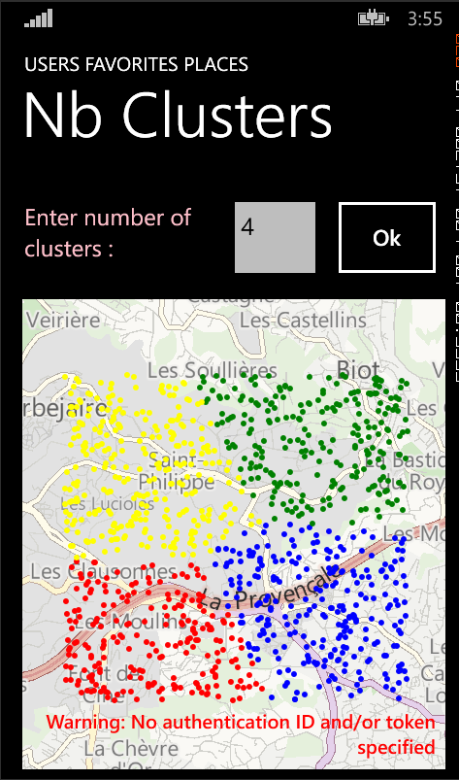Tap the cellular signal strength icon
459x780 pixels.
[38, 18]
